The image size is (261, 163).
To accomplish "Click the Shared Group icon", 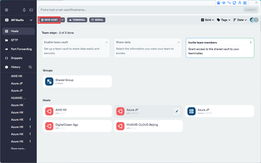I will tap(49, 81).
